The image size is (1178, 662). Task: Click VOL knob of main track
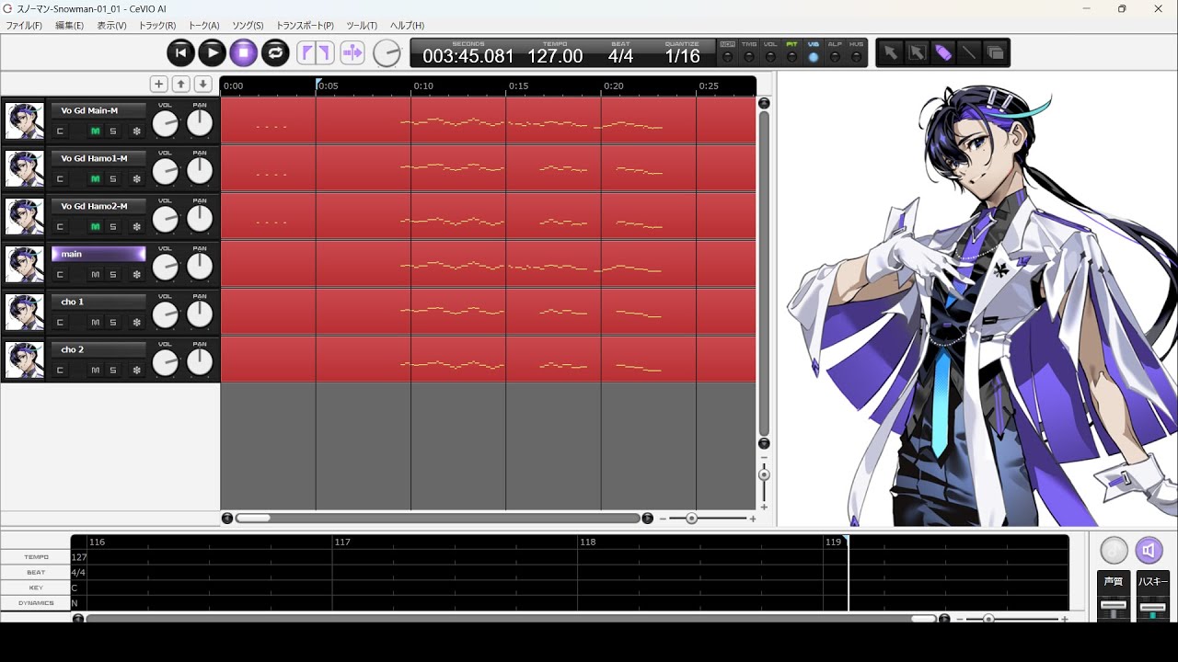pos(165,267)
